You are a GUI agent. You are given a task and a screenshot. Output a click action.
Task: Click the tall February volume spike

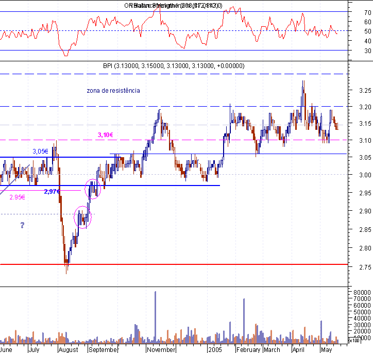[244, 321]
